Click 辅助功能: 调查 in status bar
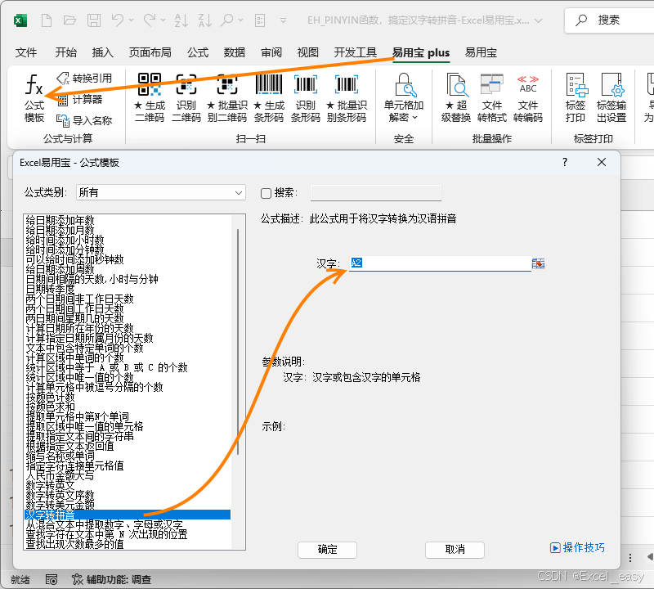654x589 pixels. tap(111, 579)
